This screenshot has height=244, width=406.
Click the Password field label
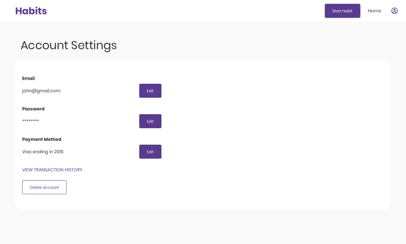pos(33,109)
